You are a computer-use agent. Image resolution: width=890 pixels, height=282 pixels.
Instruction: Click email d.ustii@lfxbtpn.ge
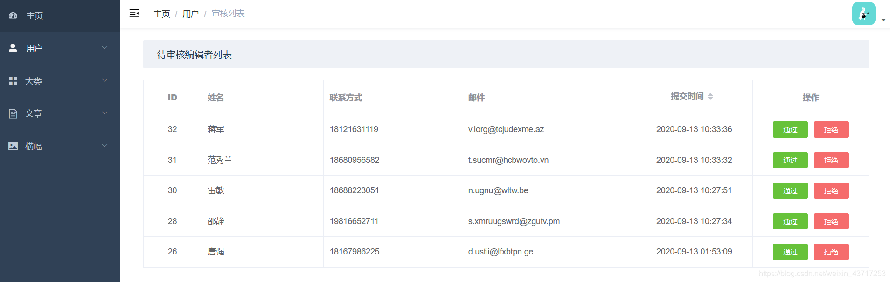coord(501,252)
